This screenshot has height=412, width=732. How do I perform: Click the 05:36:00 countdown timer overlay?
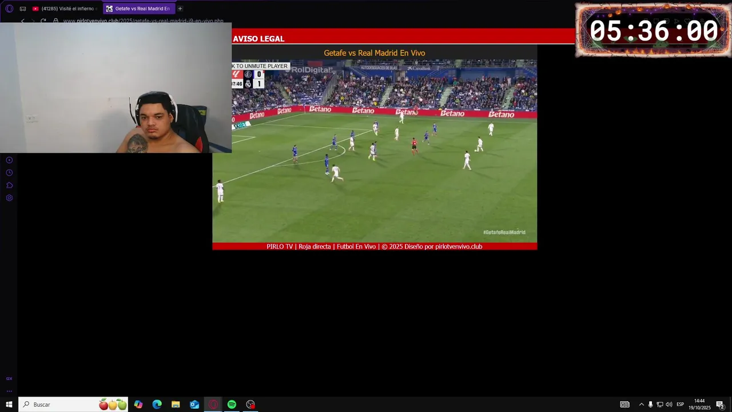click(x=653, y=30)
